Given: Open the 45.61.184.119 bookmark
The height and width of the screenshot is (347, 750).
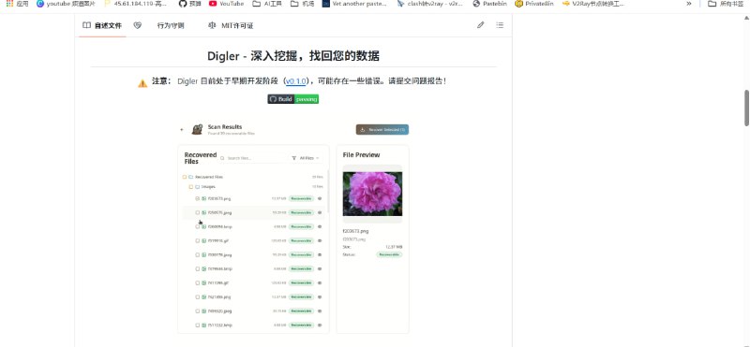Looking at the screenshot, I should [136, 4].
